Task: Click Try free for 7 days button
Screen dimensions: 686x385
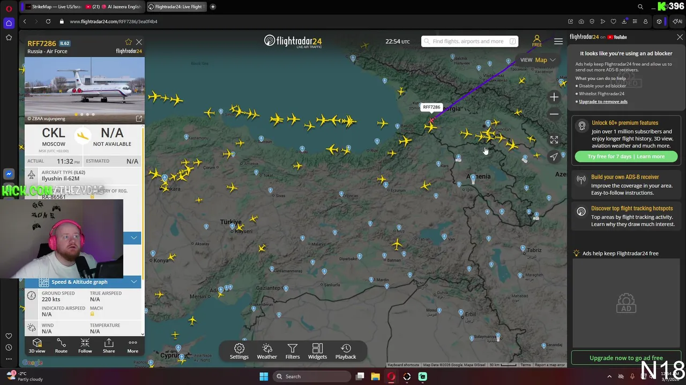Action: [626, 156]
